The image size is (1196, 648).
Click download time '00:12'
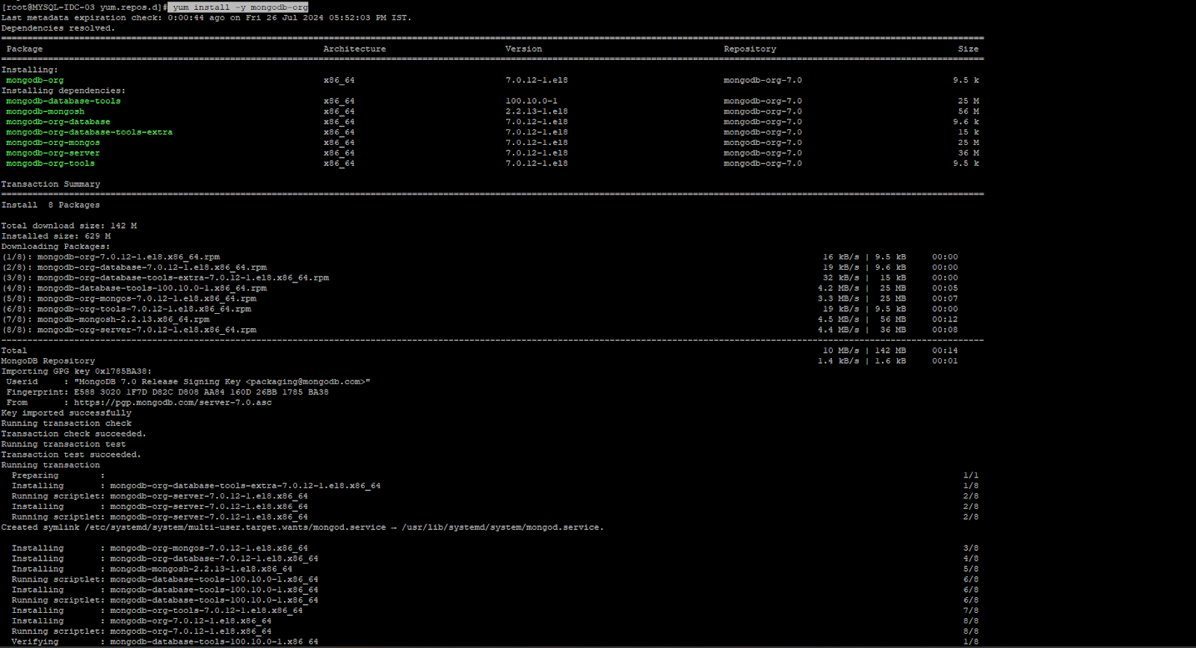click(945, 320)
